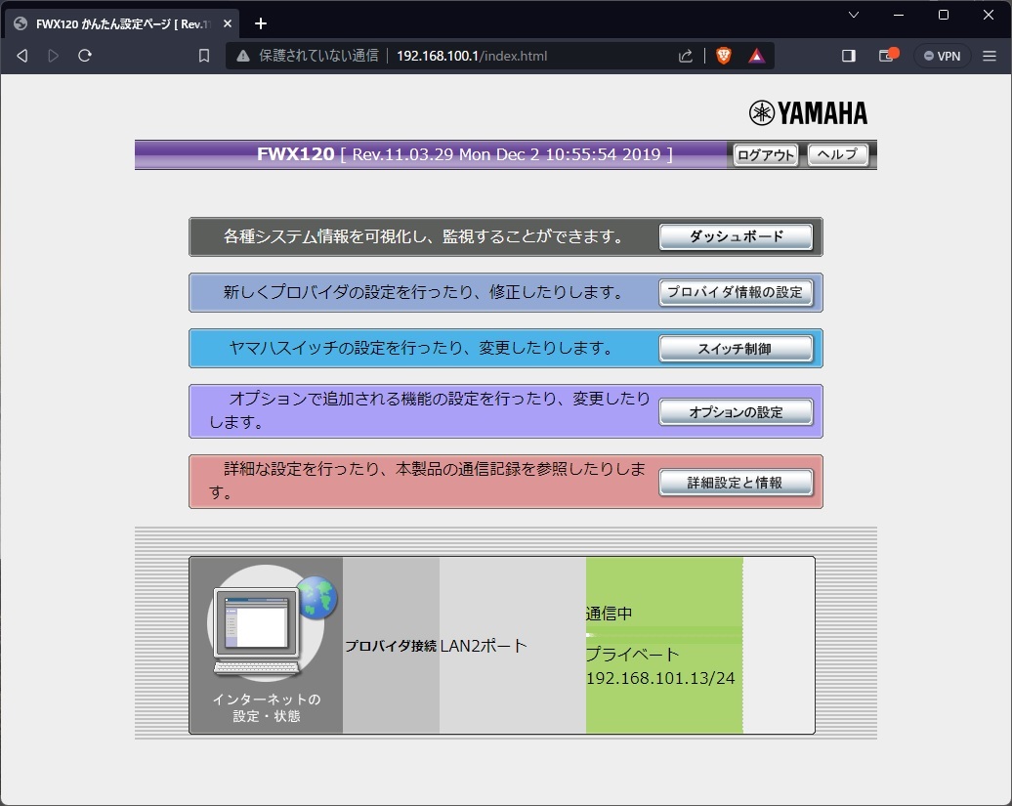Image resolution: width=1012 pixels, height=806 pixels.
Task: Open the Brave sidebar panel icon
Action: 849,56
